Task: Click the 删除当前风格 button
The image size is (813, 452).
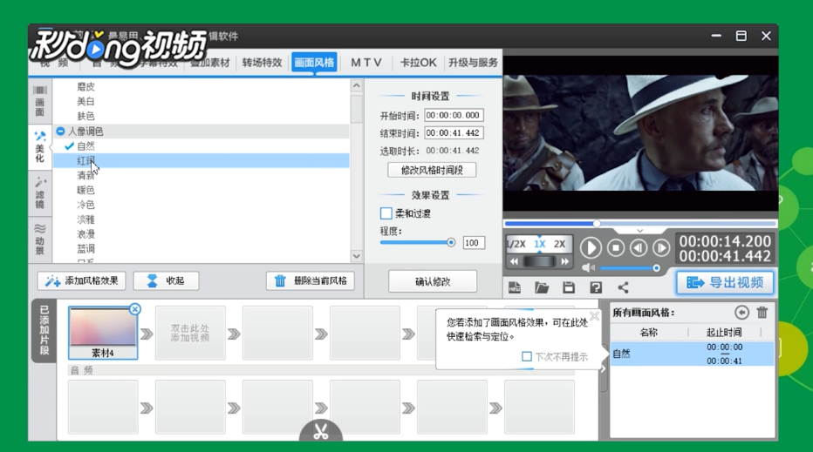Action: pos(310,280)
